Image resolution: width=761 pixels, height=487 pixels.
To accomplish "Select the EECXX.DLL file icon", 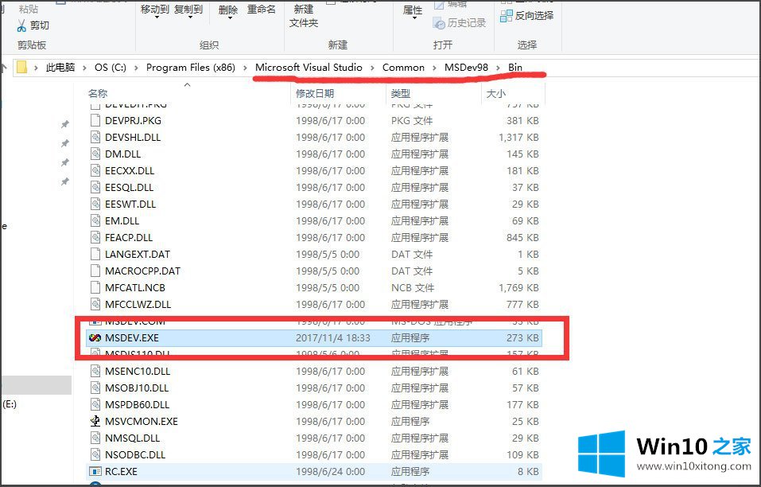I will click(95, 170).
